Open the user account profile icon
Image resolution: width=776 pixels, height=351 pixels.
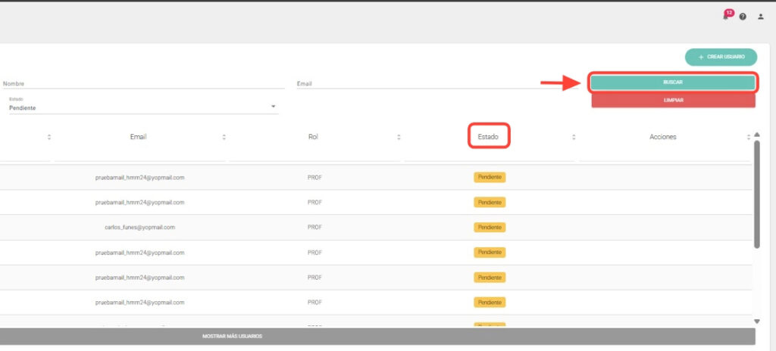click(x=761, y=17)
